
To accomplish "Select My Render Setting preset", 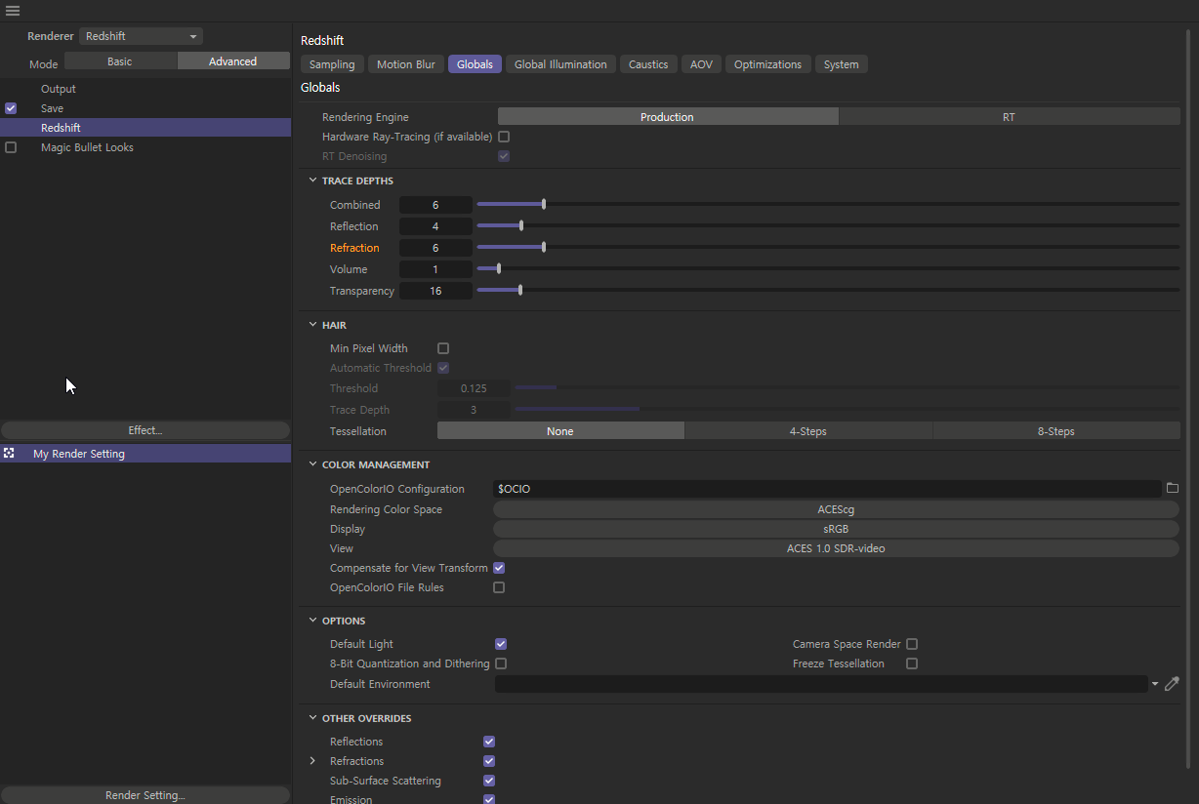I will (x=145, y=454).
